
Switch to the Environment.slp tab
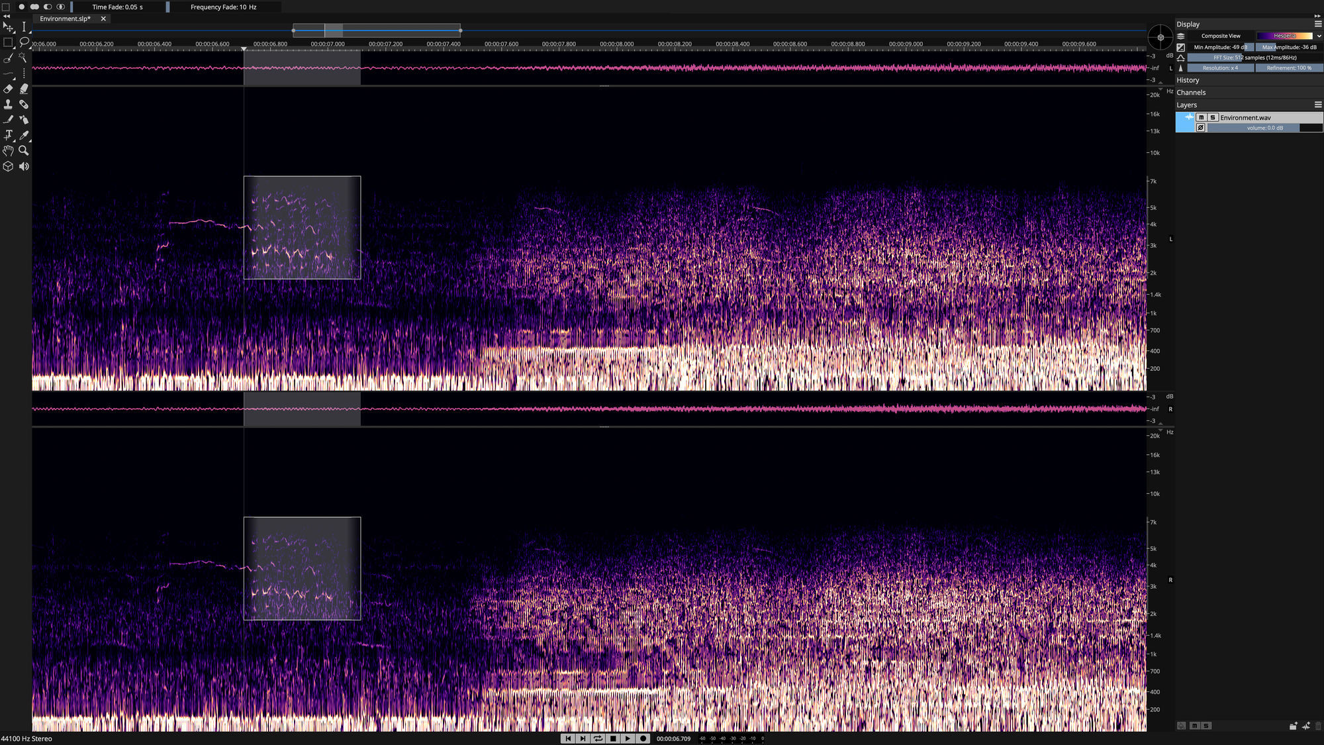tap(65, 19)
